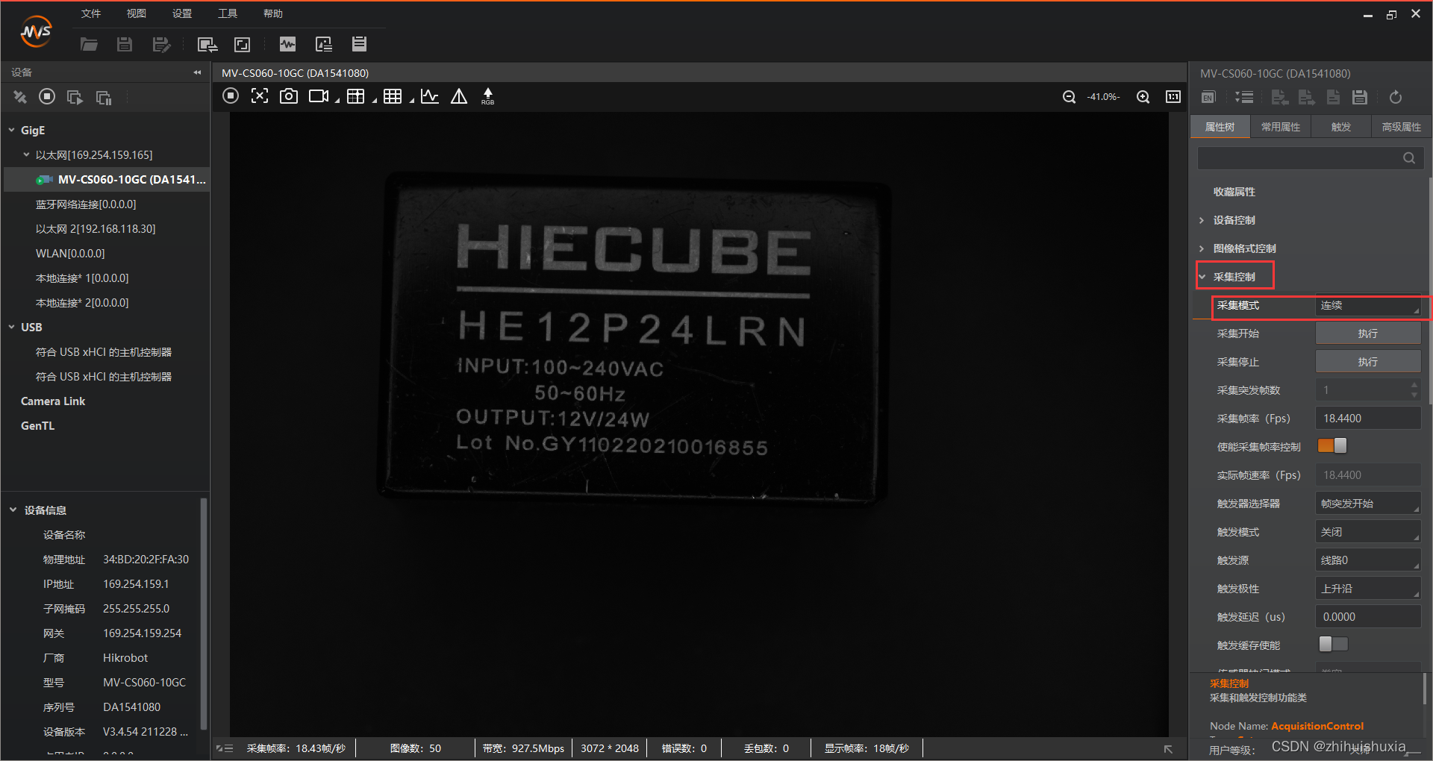Image resolution: width=1433 pixels, height=761 pixels.
Task: Click the crosshair grid overlay icon
Action: tap(356, 95)
